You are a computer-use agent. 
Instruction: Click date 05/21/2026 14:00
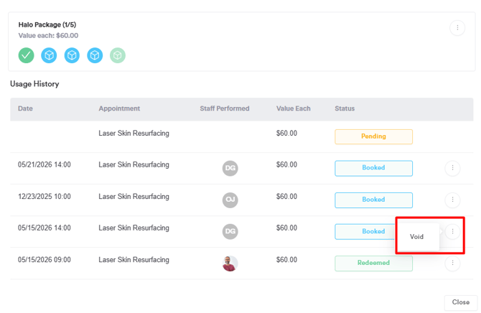click(45, 165)
